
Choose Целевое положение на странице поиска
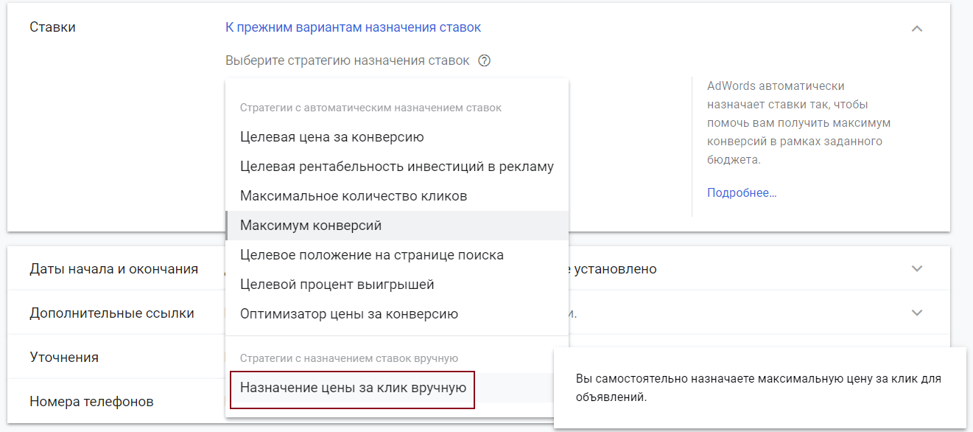click(x=368, y=254)
